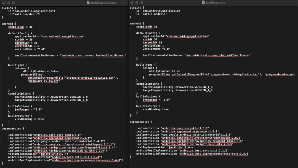
Task: Click targetCompatibility = JavaVersion.VERSION_1_8 in kts window
Action: pyautogui.click(x=51, y=100)
